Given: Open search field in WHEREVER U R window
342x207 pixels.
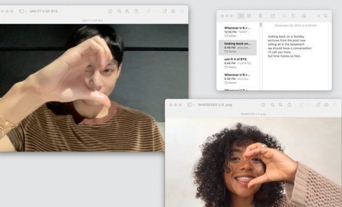Looking at the screenshot, I should (x=335, y=105).
